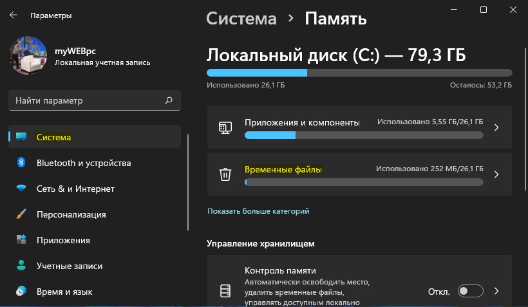Open the 'Контроль памяти' settings card
The image size is (528, 307).
coord(359,281)
